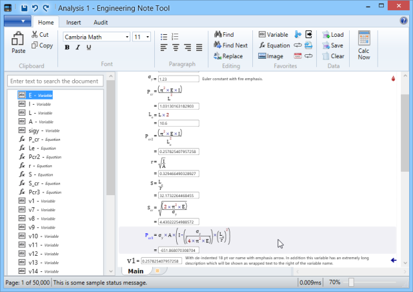Viewport: 413px width, 292px height.
Task: Insert an Equation from Favorites
Action: tap(274, 45)
